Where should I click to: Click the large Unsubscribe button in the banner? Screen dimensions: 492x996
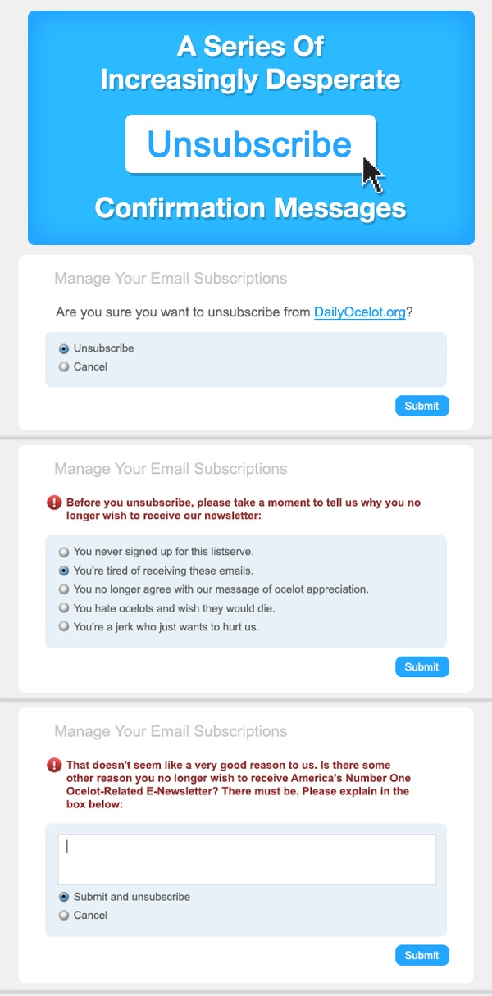(249, 144)
